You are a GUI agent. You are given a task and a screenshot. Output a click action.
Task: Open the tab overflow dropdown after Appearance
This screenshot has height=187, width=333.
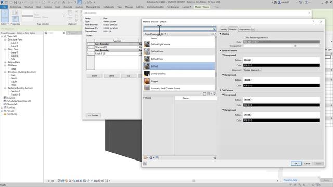point(253,29)
